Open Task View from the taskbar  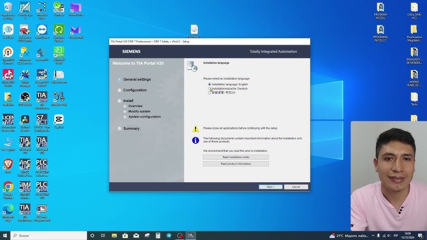click(103, 236)
